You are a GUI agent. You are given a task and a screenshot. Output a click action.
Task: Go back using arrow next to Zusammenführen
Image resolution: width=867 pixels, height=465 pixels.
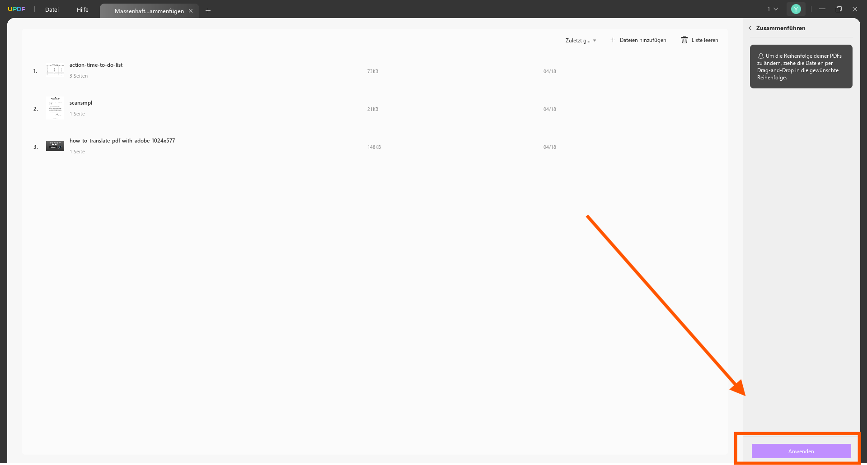click(750, 28)
